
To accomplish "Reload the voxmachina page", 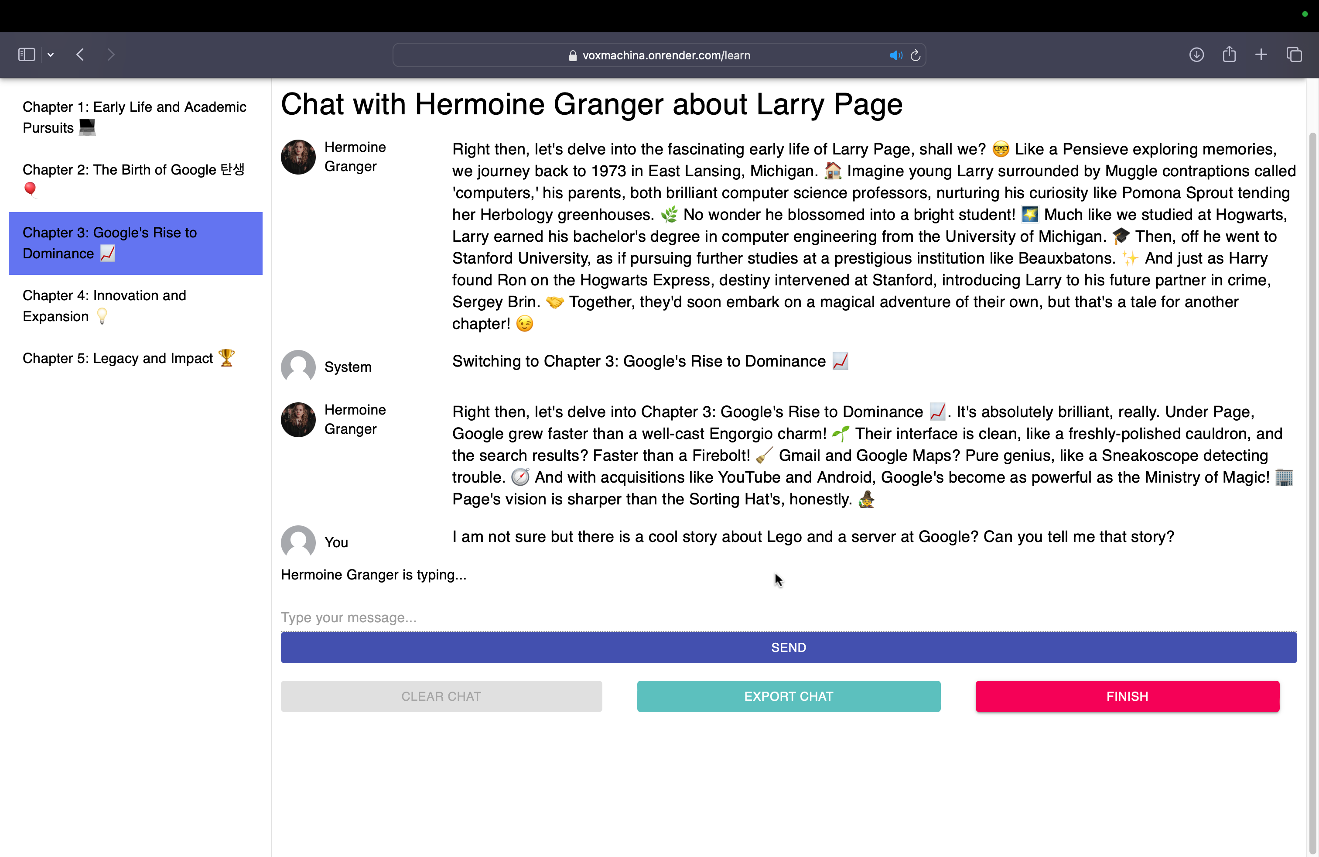I will (916, 55).
